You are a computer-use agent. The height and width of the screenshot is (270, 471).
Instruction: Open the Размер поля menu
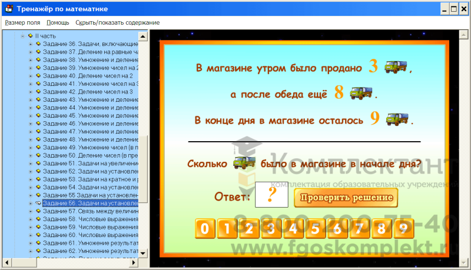click(22, 23)
